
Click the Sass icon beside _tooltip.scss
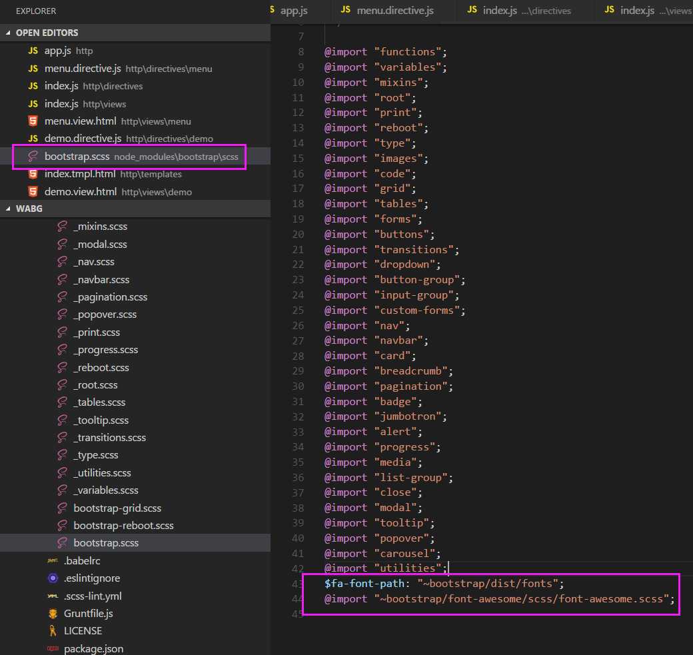[63, 420]
